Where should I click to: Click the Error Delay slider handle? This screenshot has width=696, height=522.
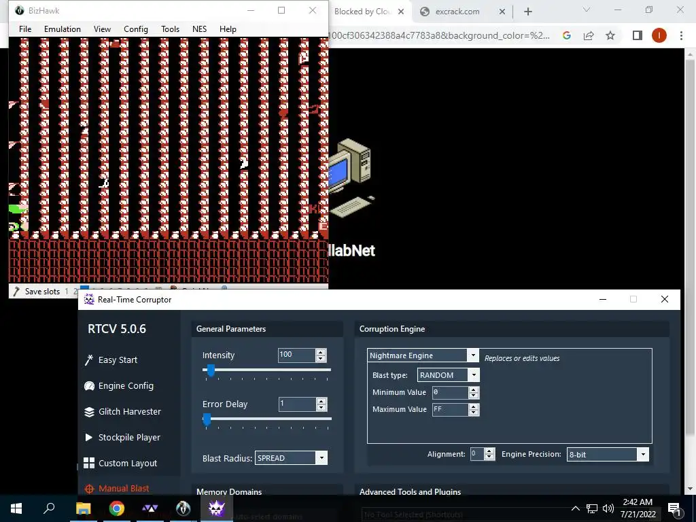(207, 419)
